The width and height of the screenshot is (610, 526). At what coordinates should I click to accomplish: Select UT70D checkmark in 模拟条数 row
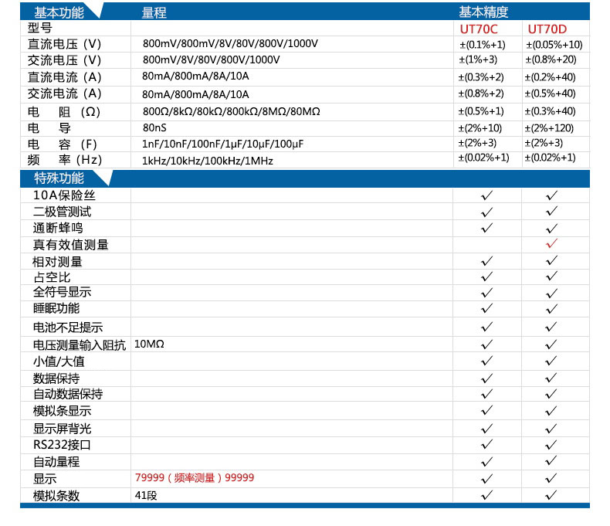tap(551, 495)
